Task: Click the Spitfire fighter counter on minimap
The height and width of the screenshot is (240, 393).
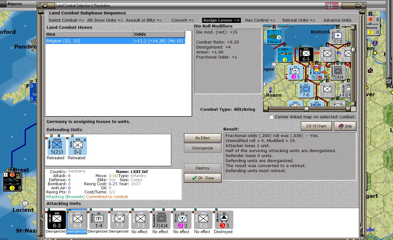Action: [x=285, y=54]
